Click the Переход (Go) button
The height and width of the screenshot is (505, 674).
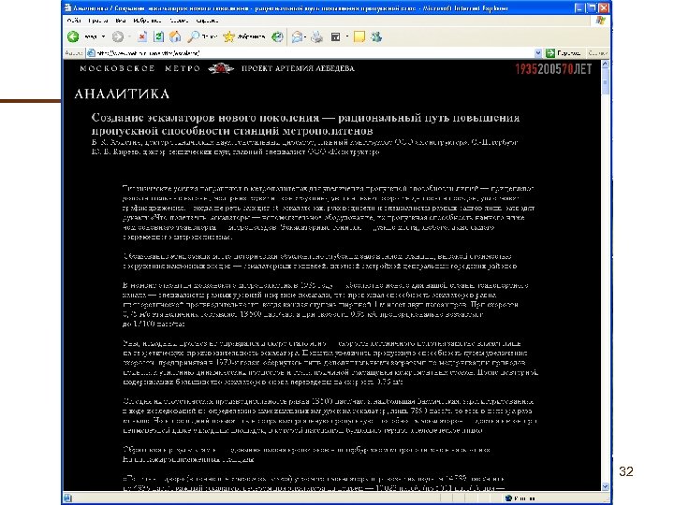(564, 53)
